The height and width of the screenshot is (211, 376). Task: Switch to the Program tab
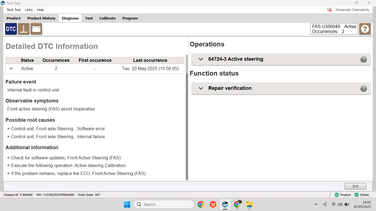click(130, 18)
